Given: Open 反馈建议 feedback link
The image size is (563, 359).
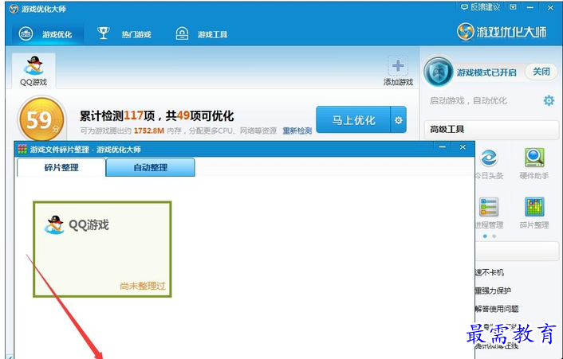Looking at the screenshot, I should pyautogui.click(x=480, y=7).
